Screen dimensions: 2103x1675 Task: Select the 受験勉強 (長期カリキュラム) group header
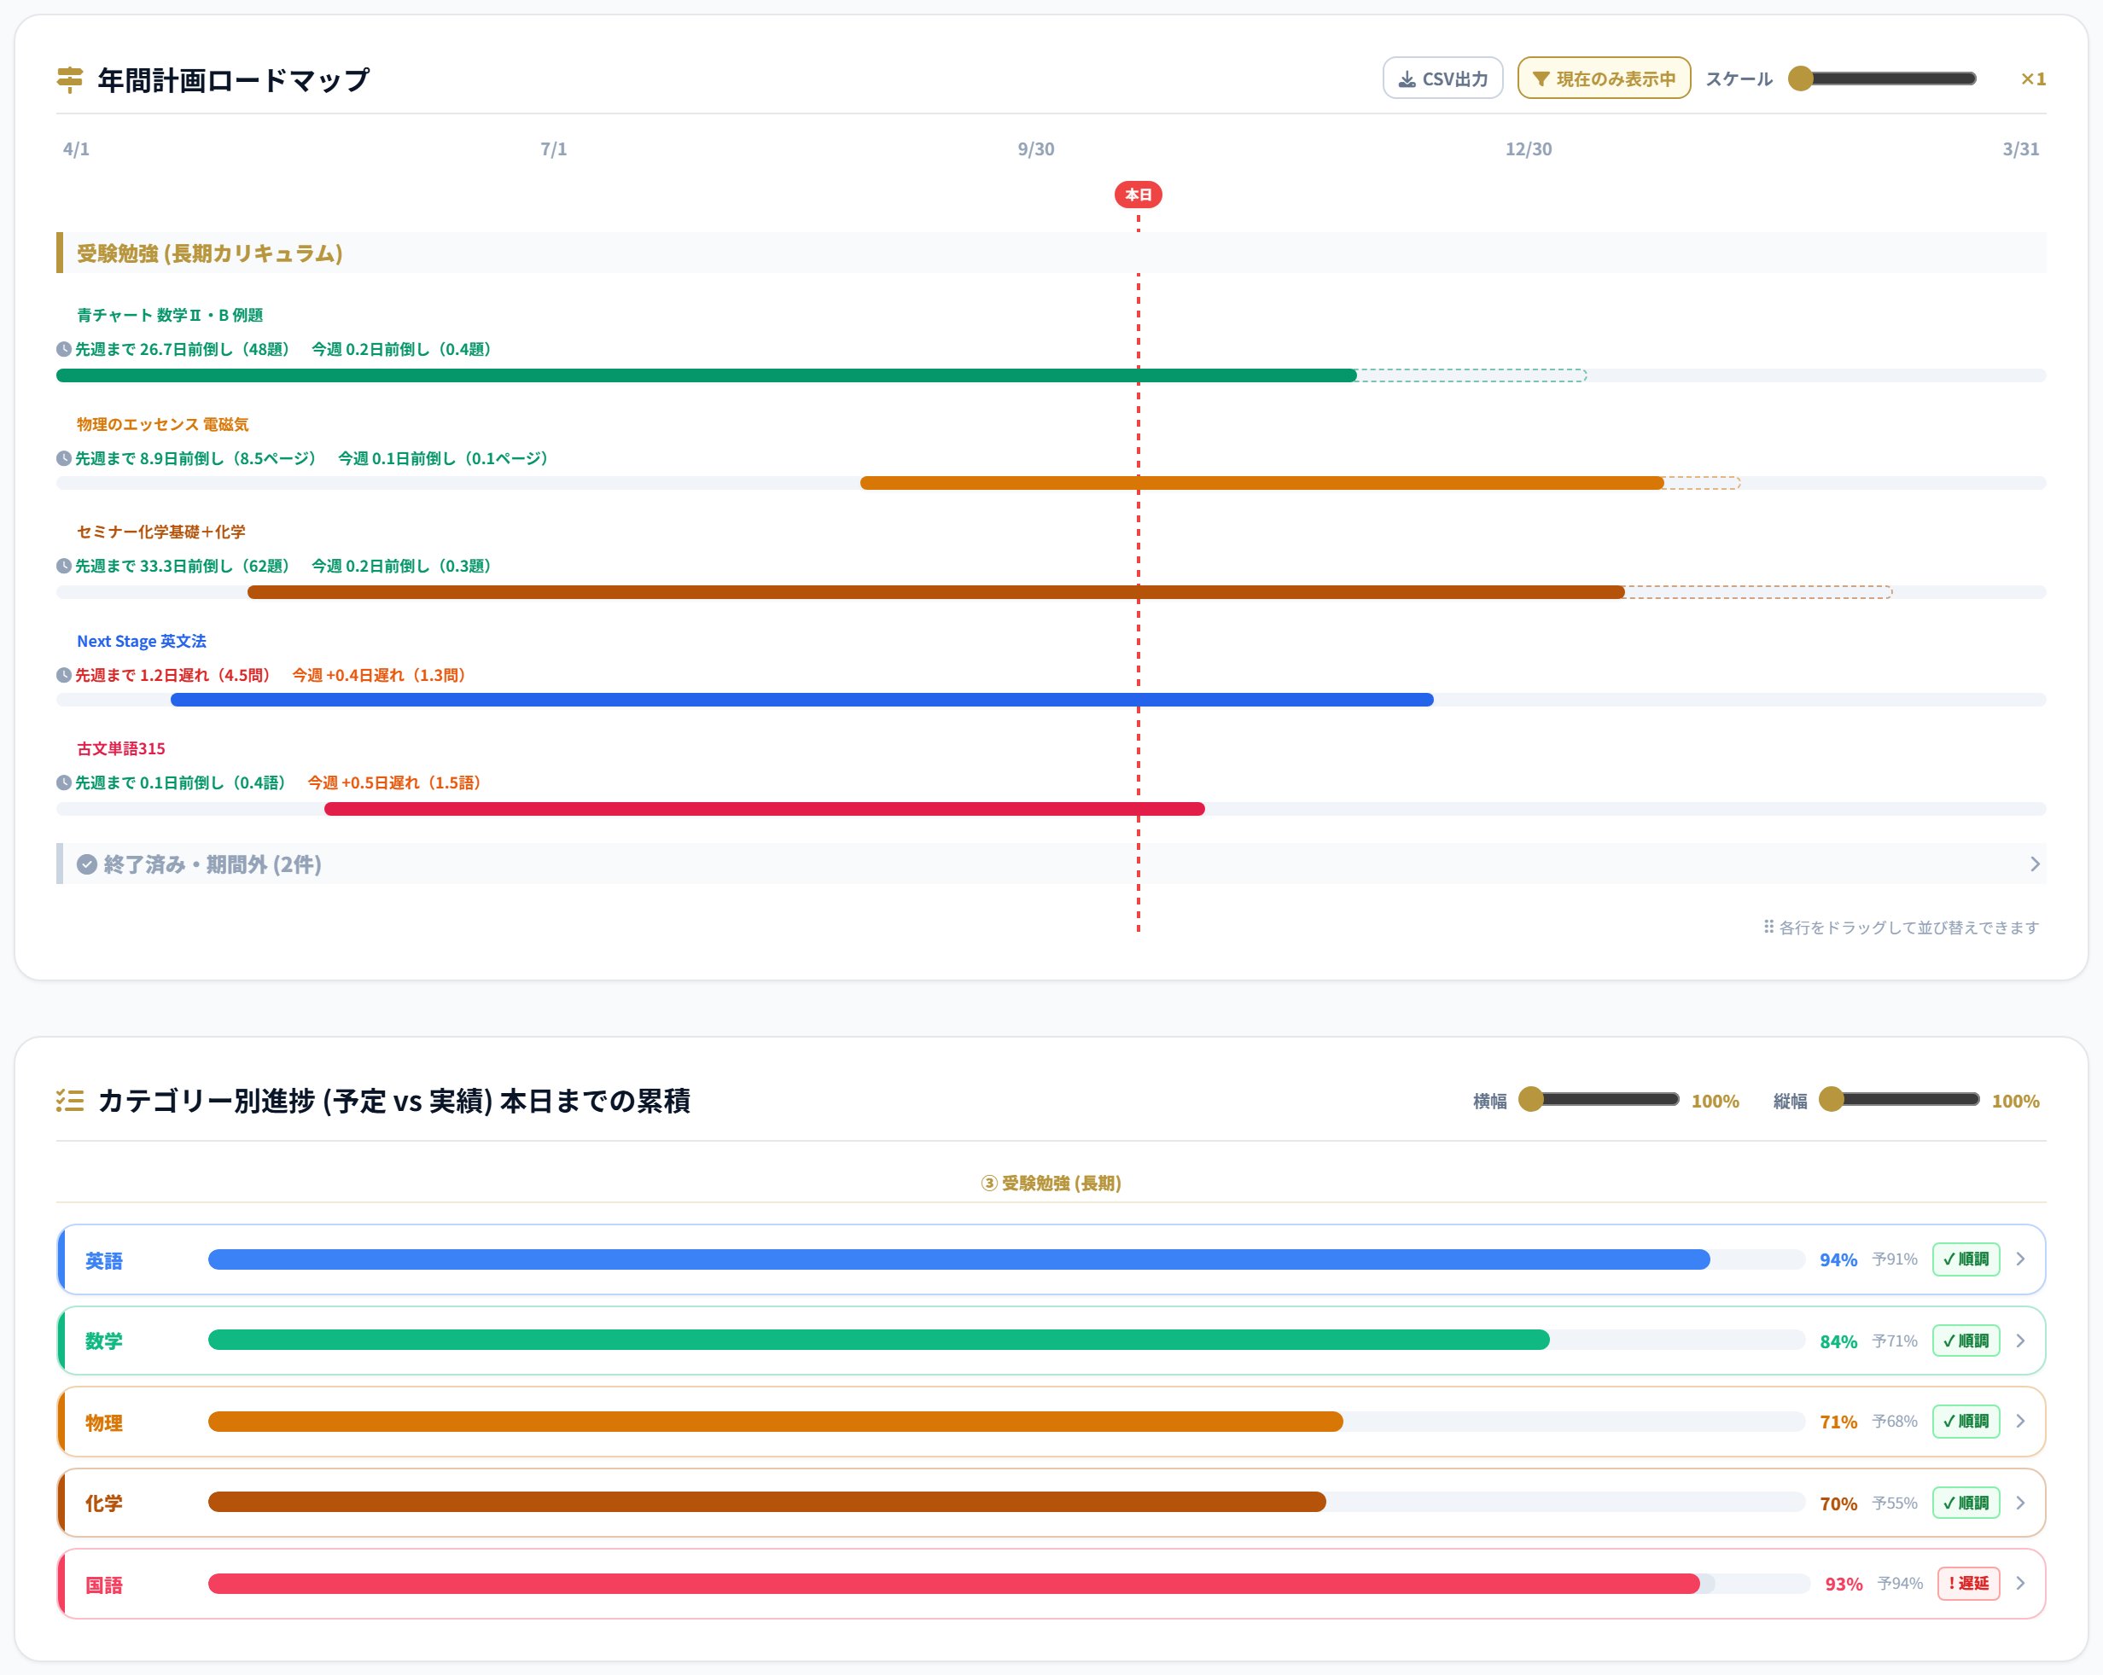(1051, 253)
